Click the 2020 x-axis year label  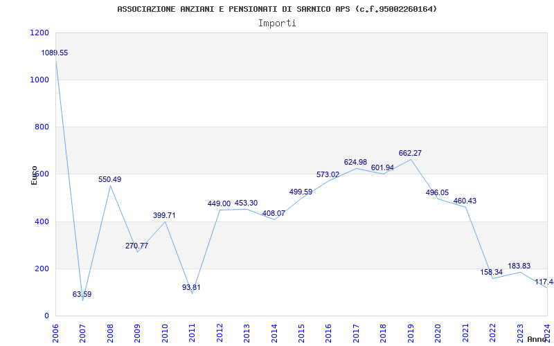[x=438, y=334]
